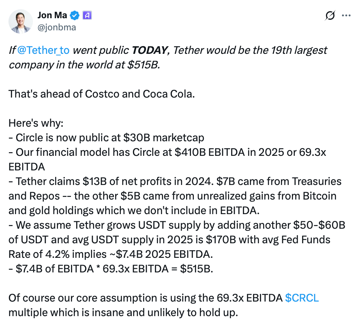Select the slashed-circle Grok button
The height and width of the screenshot is (323, 358).
330,15
